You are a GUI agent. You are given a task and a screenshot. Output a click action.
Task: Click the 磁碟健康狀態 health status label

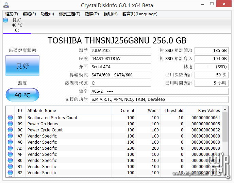point(22,50)
